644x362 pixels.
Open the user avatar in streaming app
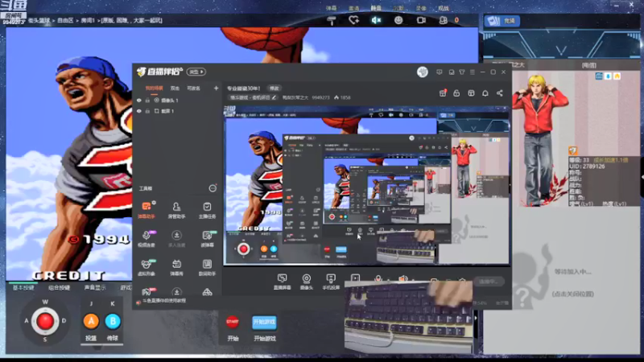(422, 72)
